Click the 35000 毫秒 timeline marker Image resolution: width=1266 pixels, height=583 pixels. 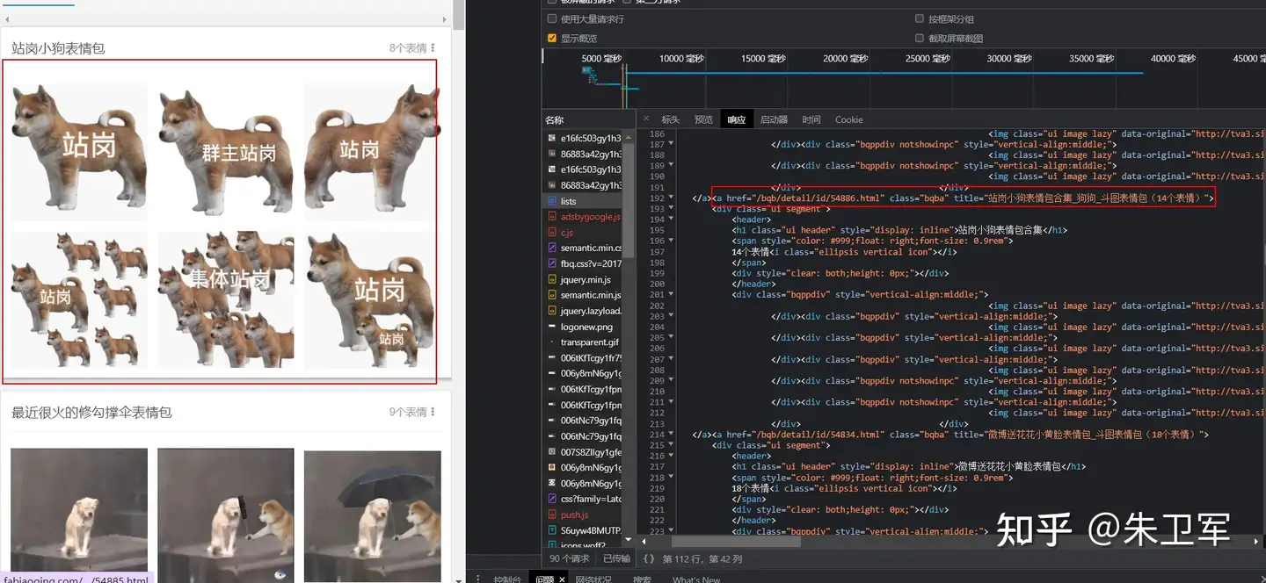1094,59
